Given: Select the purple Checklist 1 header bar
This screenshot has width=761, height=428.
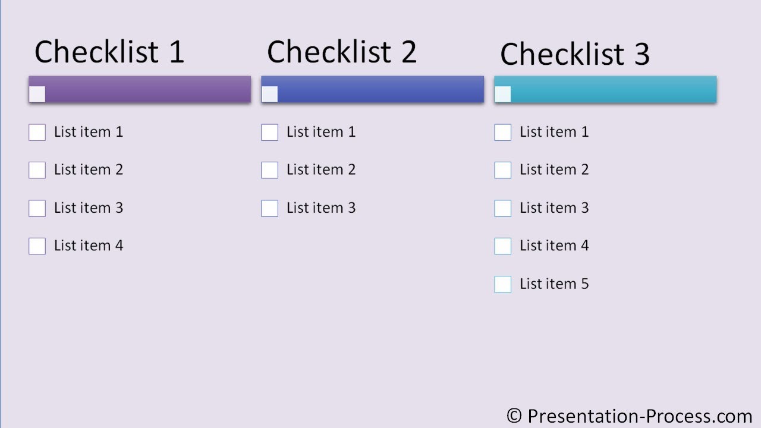Looking at the screenshot, I should point(149,89).
